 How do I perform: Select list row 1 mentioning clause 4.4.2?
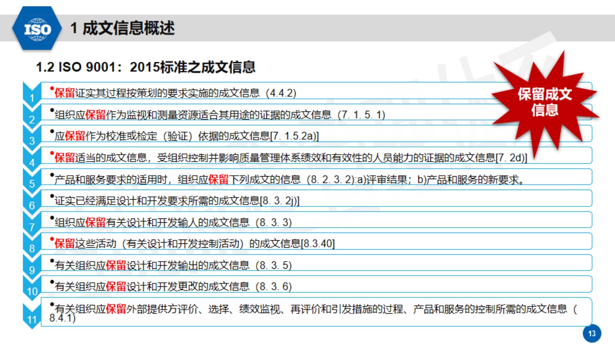pos(316,91)
